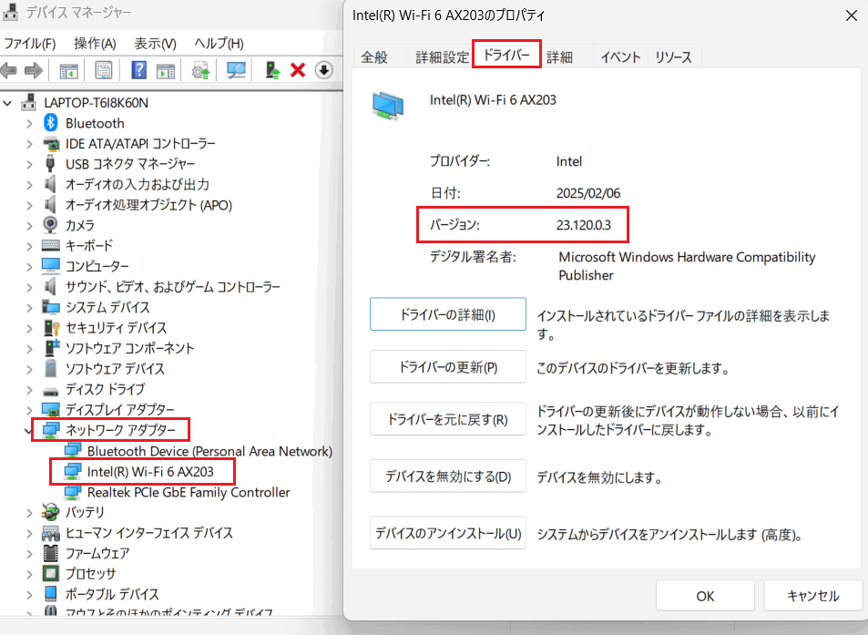Open the 操作(A) menu
The image size is (868, 635).
pyautogui.click(x=95, y=44)
